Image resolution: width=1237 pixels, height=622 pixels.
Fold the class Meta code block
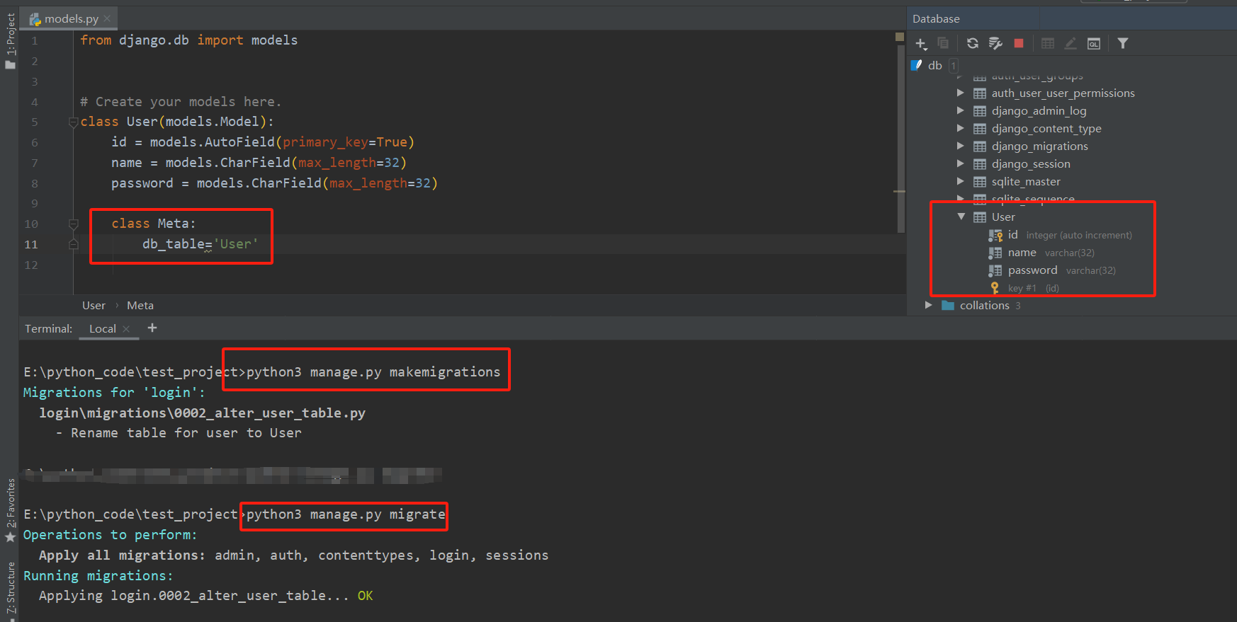click(73, 224)
